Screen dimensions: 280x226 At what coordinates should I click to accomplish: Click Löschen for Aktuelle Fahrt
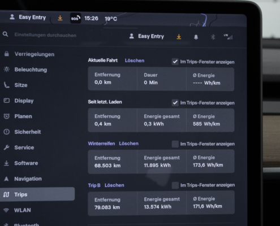point(135,60)
